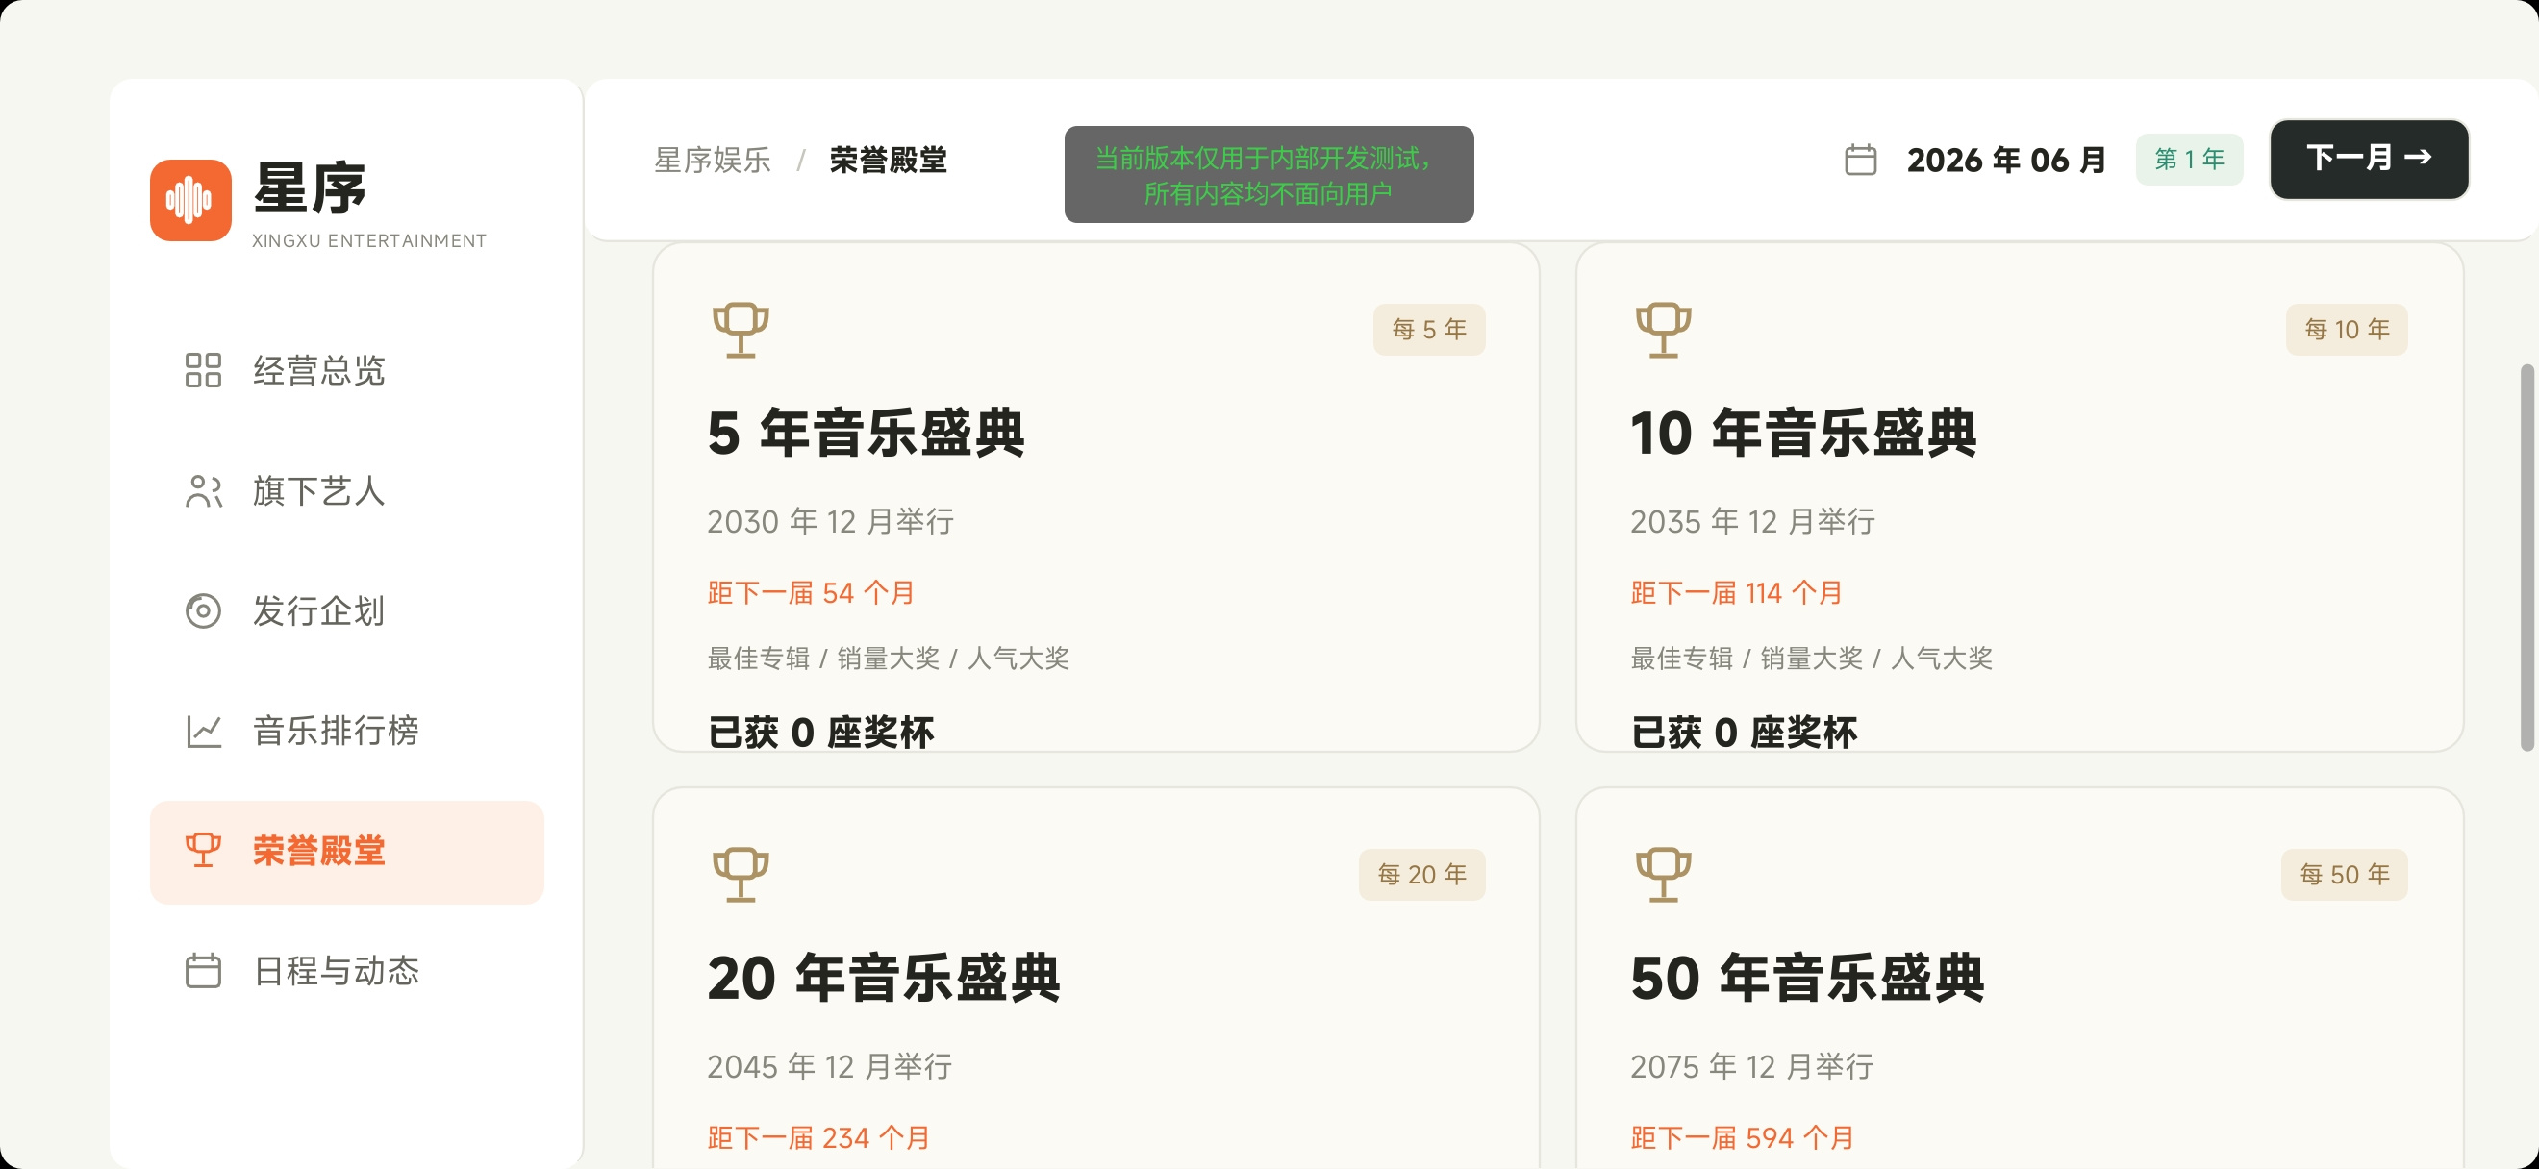Click the text 2035 年 12 月举行
Screen dimensions: 2539x1169
point(1752,521)
